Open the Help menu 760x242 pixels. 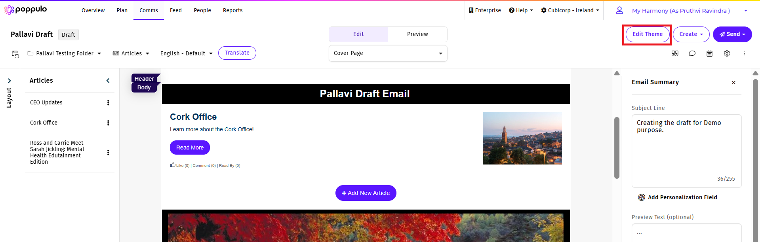click(521, 10)
